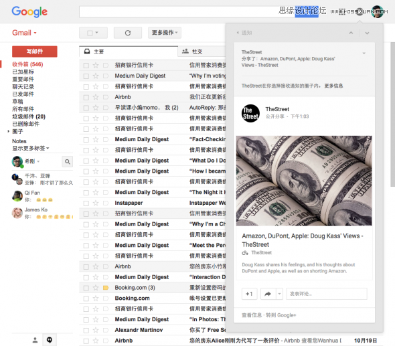This screenshot has width=395, height=346.
Task: Open the share options dropdown arrow
Action: [x=279, y=294]
